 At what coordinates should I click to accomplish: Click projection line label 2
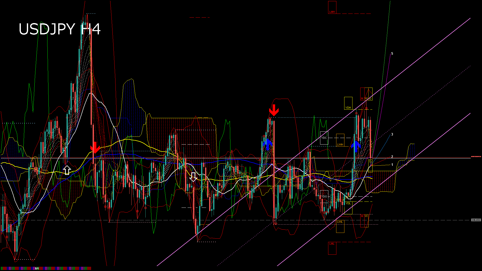coord(392,157)
